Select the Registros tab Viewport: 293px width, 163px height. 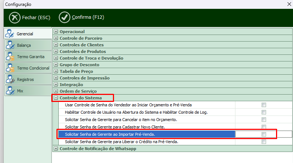click(28, 79)
